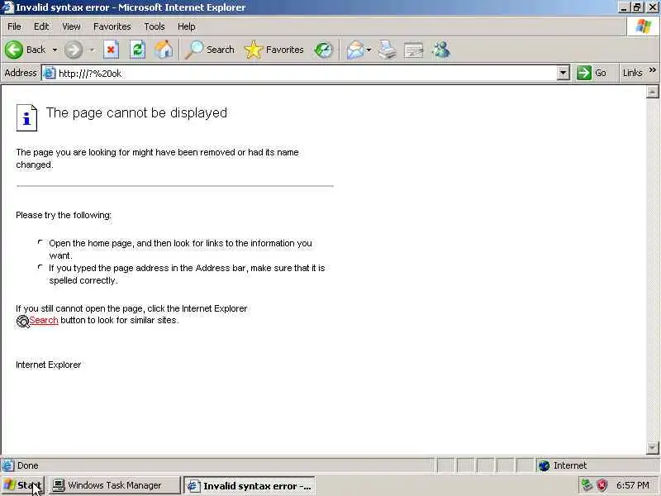This screenshot has height=496, width=661.
Task: Open the Edit menu
Action: [41, 26]
